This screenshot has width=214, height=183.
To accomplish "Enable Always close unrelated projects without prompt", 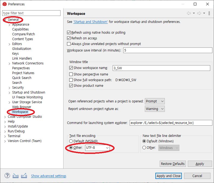I will point(69,44).
